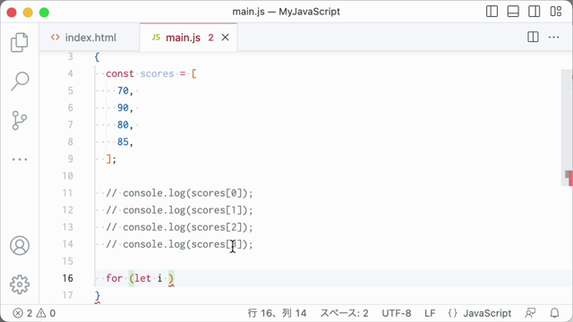Click the value 70 in the array
Viewport: 573px width, 322px height.
[x=123, y=90]
